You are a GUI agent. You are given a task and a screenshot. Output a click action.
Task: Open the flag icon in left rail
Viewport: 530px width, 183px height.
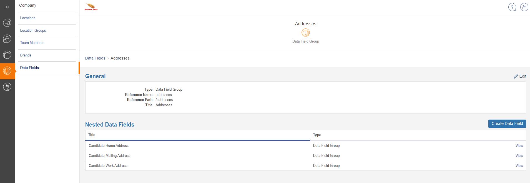coord(7,23)
